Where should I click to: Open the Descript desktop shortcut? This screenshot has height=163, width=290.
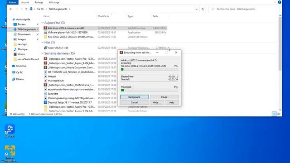tap(10, 131)
